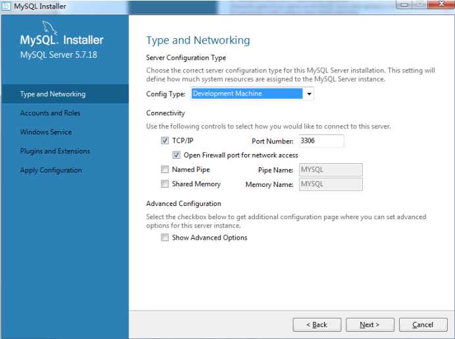
Task: Click the MySQL dolphin logo
Action: (49, 28)
